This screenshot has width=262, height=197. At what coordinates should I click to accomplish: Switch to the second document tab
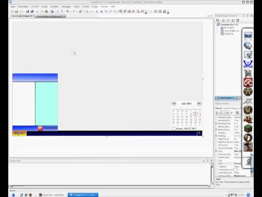(50, 16)
